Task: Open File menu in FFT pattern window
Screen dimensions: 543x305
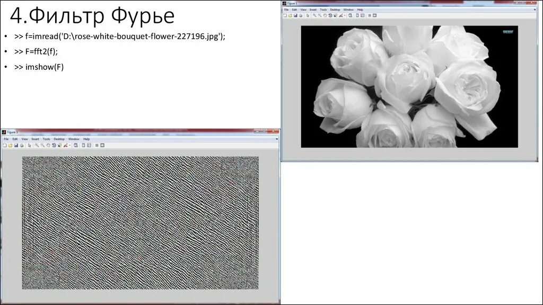Action: point(6,139)
